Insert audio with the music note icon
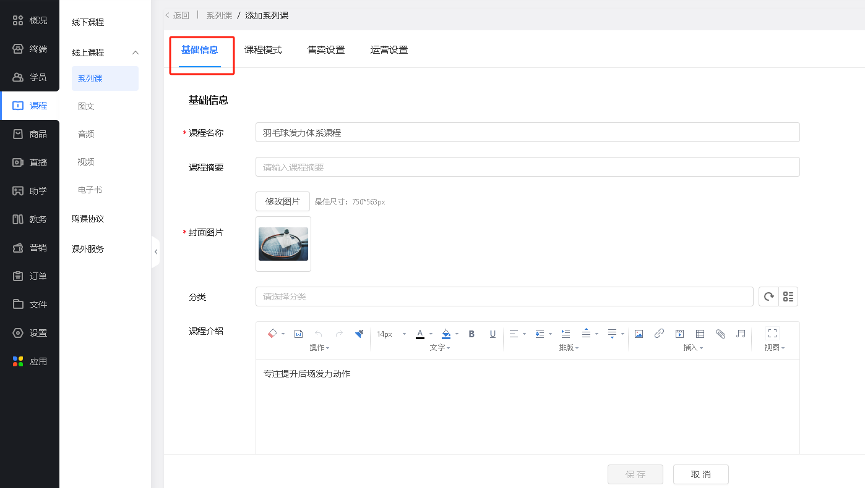Image resolution: width=865 pixels, height=488 pixels. point(741,334)
